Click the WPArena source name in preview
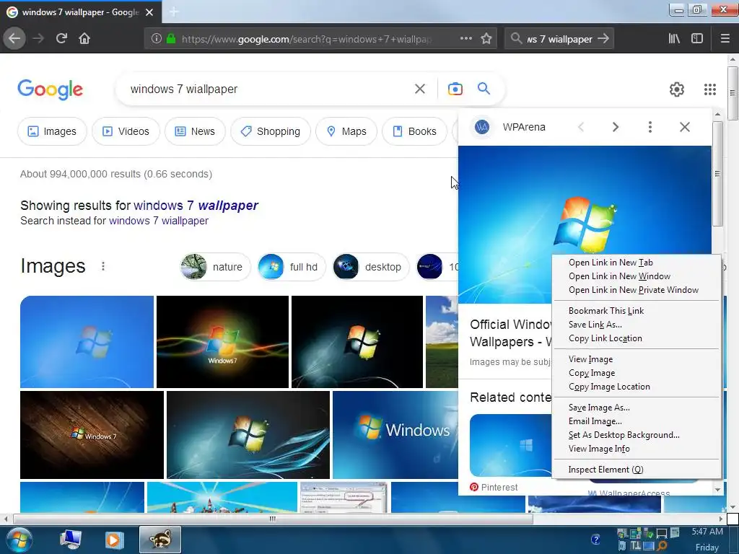 pos(524,127)
